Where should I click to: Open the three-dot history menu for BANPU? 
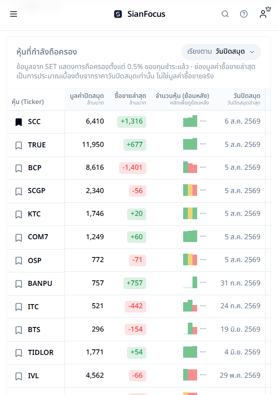(203, 283)
